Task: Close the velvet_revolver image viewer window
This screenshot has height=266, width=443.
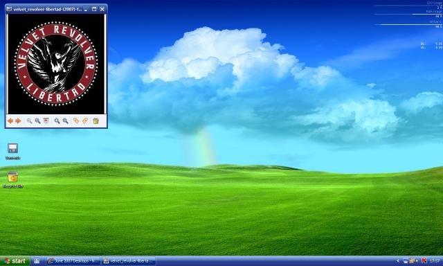Action: pos(102,9)
